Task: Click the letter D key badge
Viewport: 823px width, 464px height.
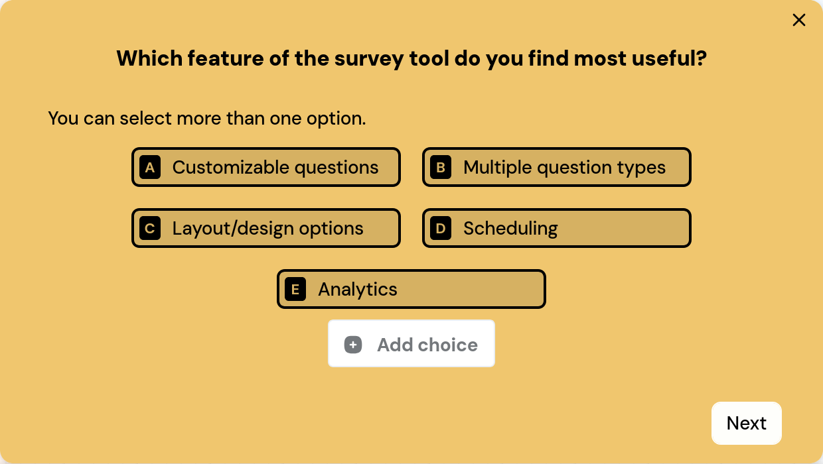Action: click(441, 229)
